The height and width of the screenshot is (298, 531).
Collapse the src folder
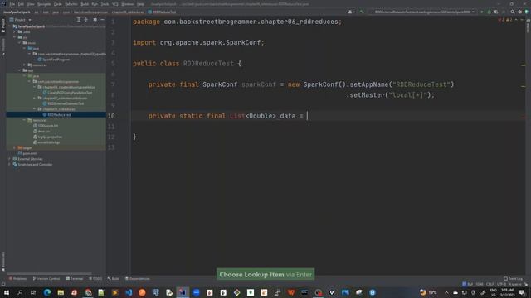[14, 37]
